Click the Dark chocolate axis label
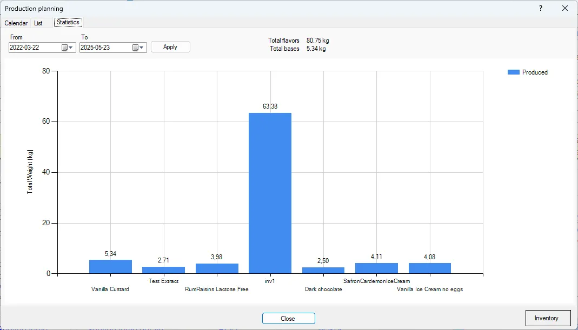Image resolution: width=578 pixels, height=330 pixels. tap(324, 289)
